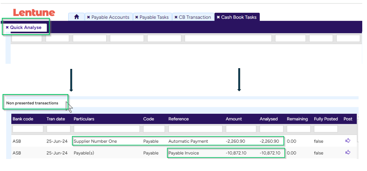Close the Payable Tasks tab via its x
Screen dimensions: 367x171
coord(137,17)
